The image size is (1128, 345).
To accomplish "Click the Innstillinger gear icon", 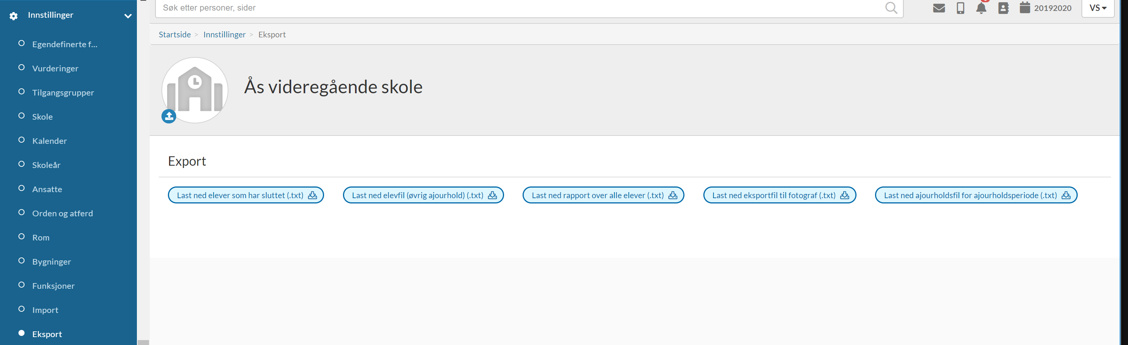I will tap(14, 16).
